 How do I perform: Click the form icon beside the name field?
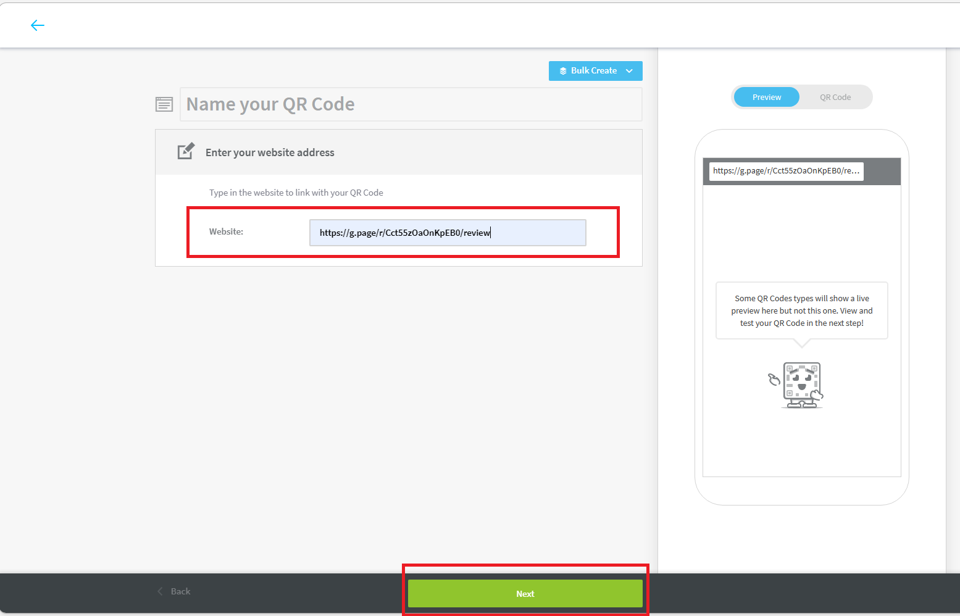[x=164, y=104]
